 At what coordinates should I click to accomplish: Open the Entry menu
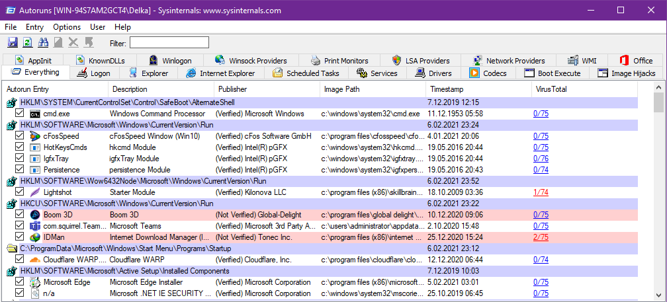point(34,27)
